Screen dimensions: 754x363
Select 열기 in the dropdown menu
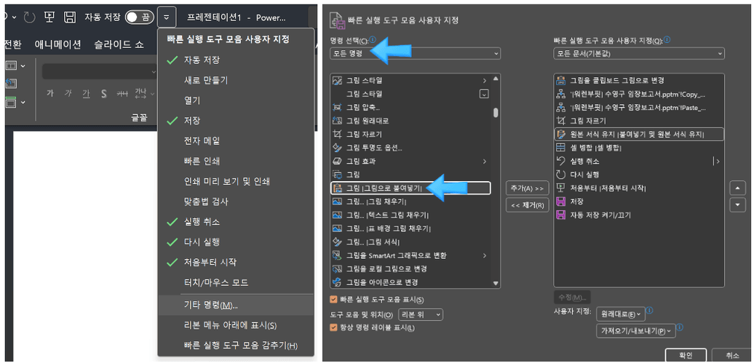click(236, 101)
